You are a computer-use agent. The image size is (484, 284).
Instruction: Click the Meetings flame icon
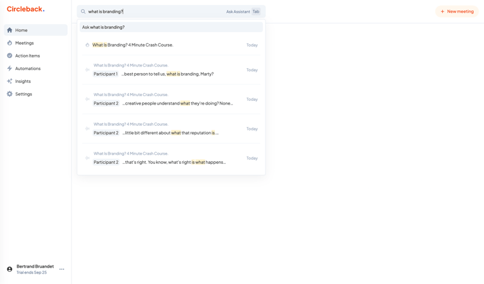[10, 43]
